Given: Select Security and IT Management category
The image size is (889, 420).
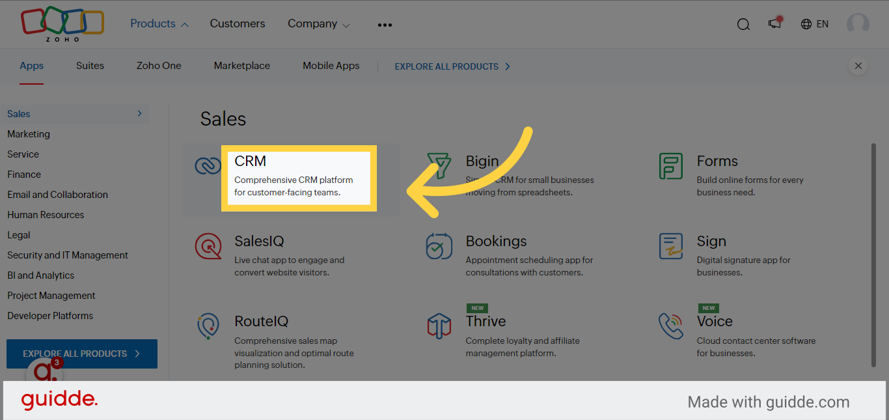Looking at the screenshot, I should point(68,255).
